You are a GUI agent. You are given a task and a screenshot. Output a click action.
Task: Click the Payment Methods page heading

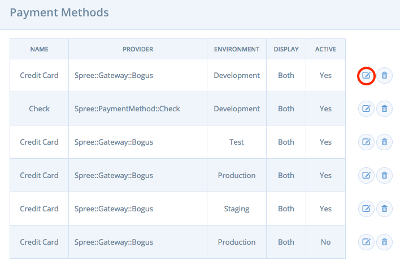59,12
